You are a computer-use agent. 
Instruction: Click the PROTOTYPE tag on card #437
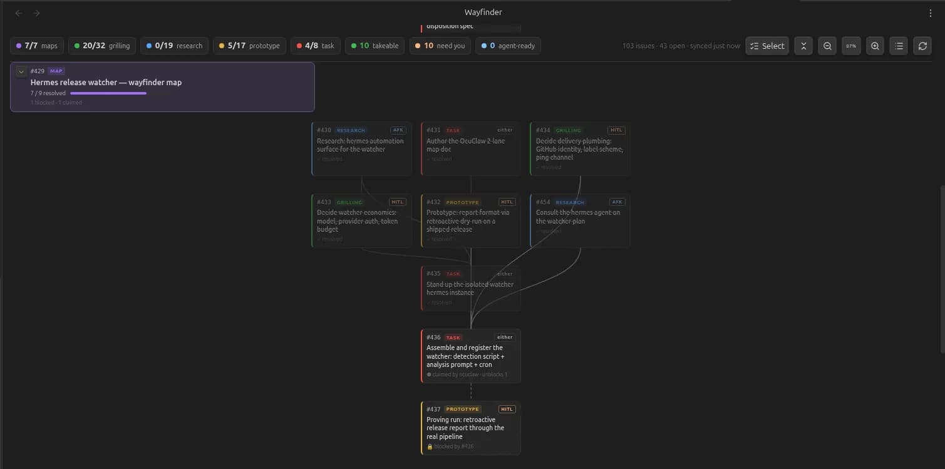tap(462, 410)
